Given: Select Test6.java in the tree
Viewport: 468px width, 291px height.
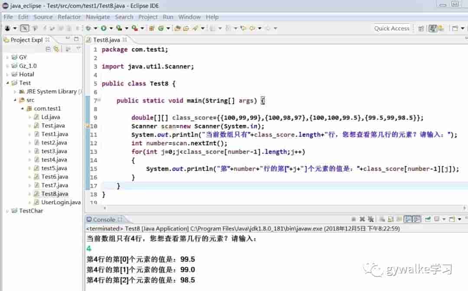Looking at the screenshot, I should [x=55, y=177].
